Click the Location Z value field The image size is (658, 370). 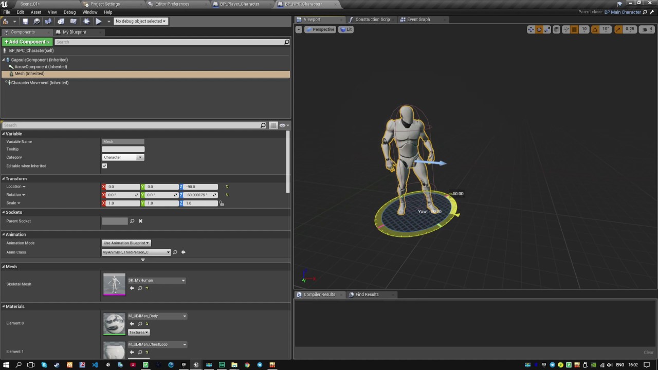[x=201, y=187]
